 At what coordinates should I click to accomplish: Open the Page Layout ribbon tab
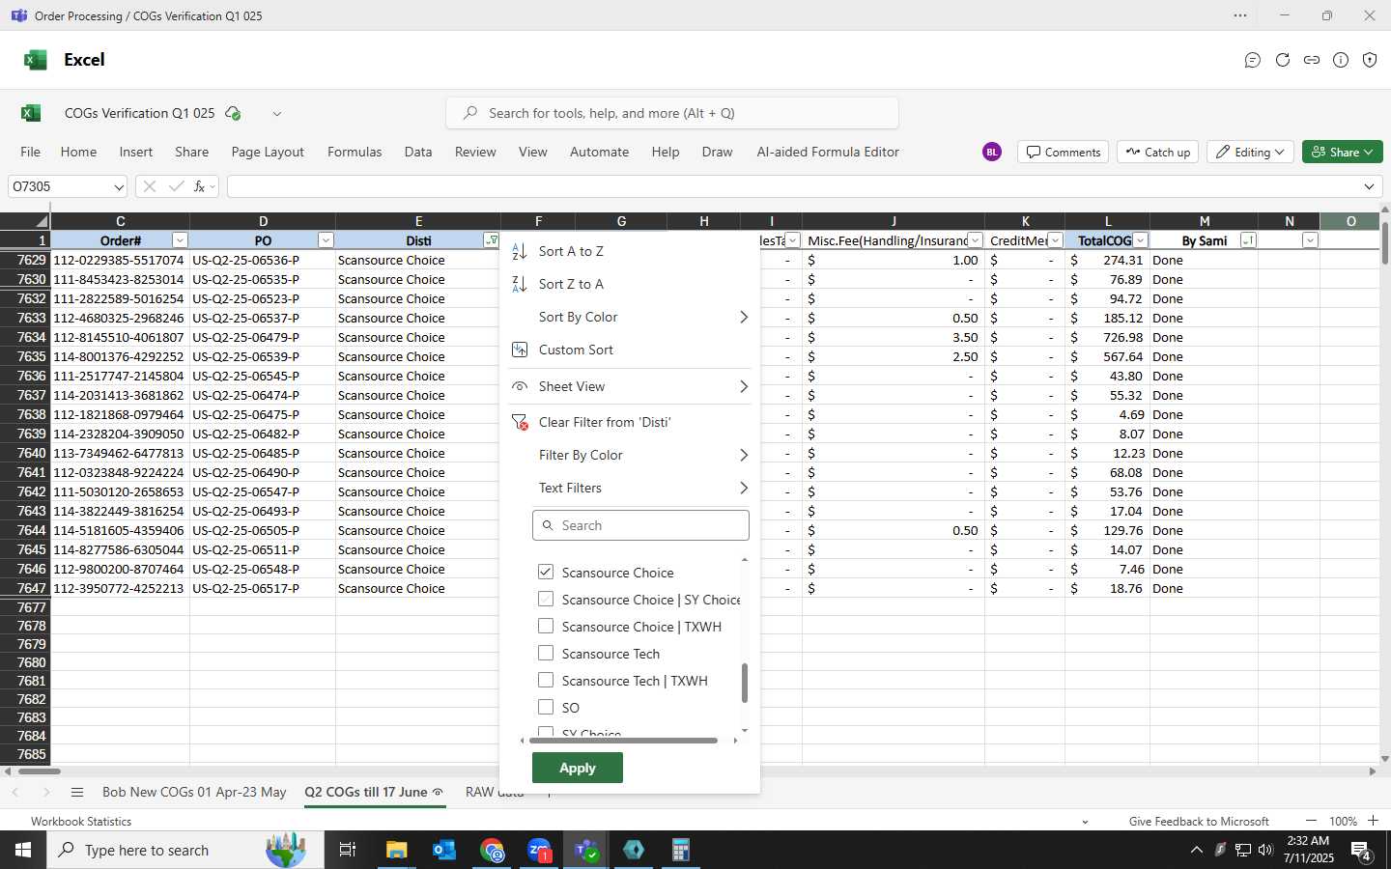coord(268,152)
